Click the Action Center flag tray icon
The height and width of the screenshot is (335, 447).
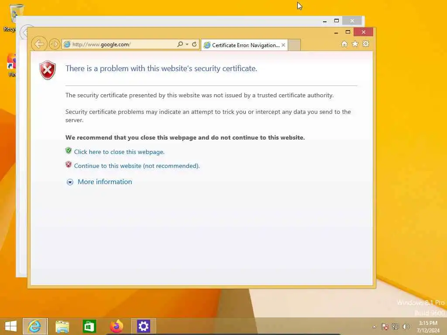tap(385, 327)
